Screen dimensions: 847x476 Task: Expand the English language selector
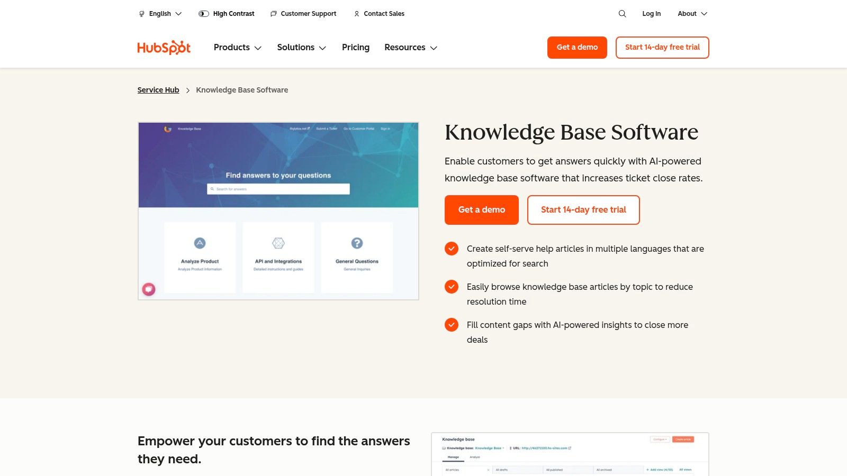click(159, 14)
